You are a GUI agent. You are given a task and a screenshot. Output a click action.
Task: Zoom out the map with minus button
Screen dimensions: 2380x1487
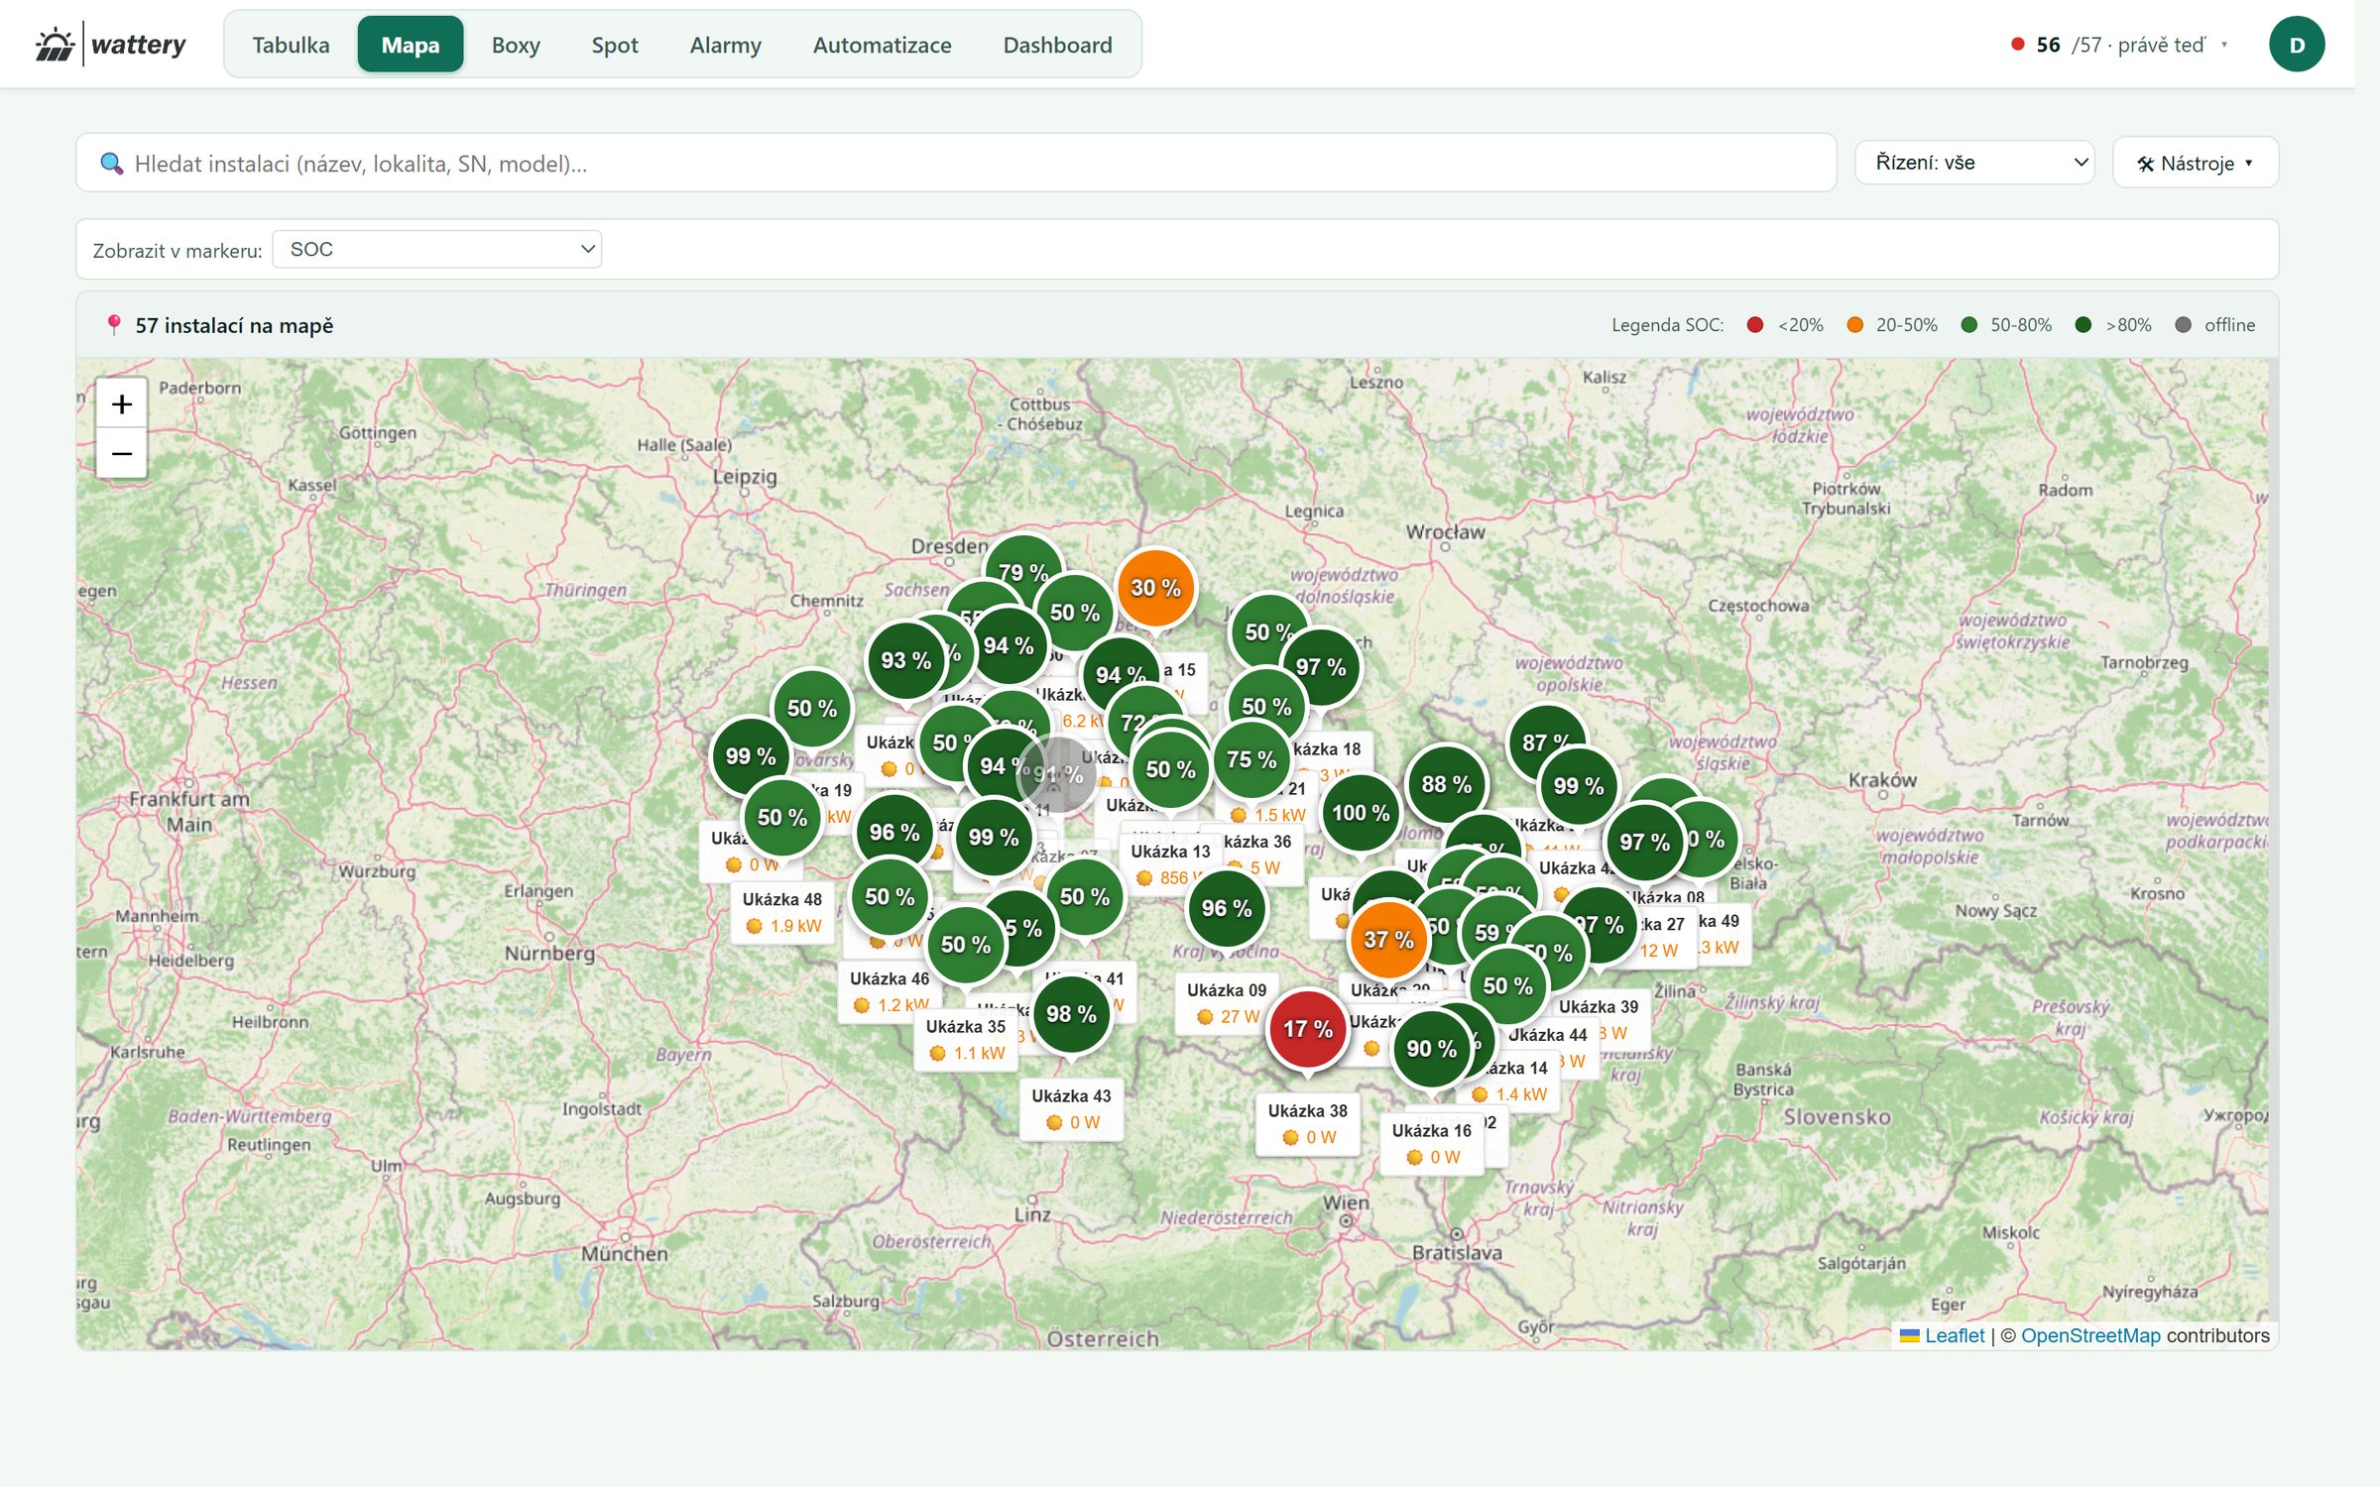tap(122, 454)
